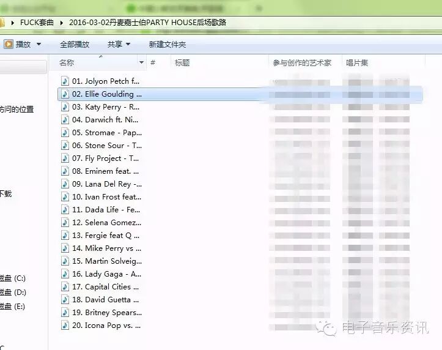Click the music file icon for 14. Mike Perry
This screenshot has height=350, width=442.
(65, 248)
